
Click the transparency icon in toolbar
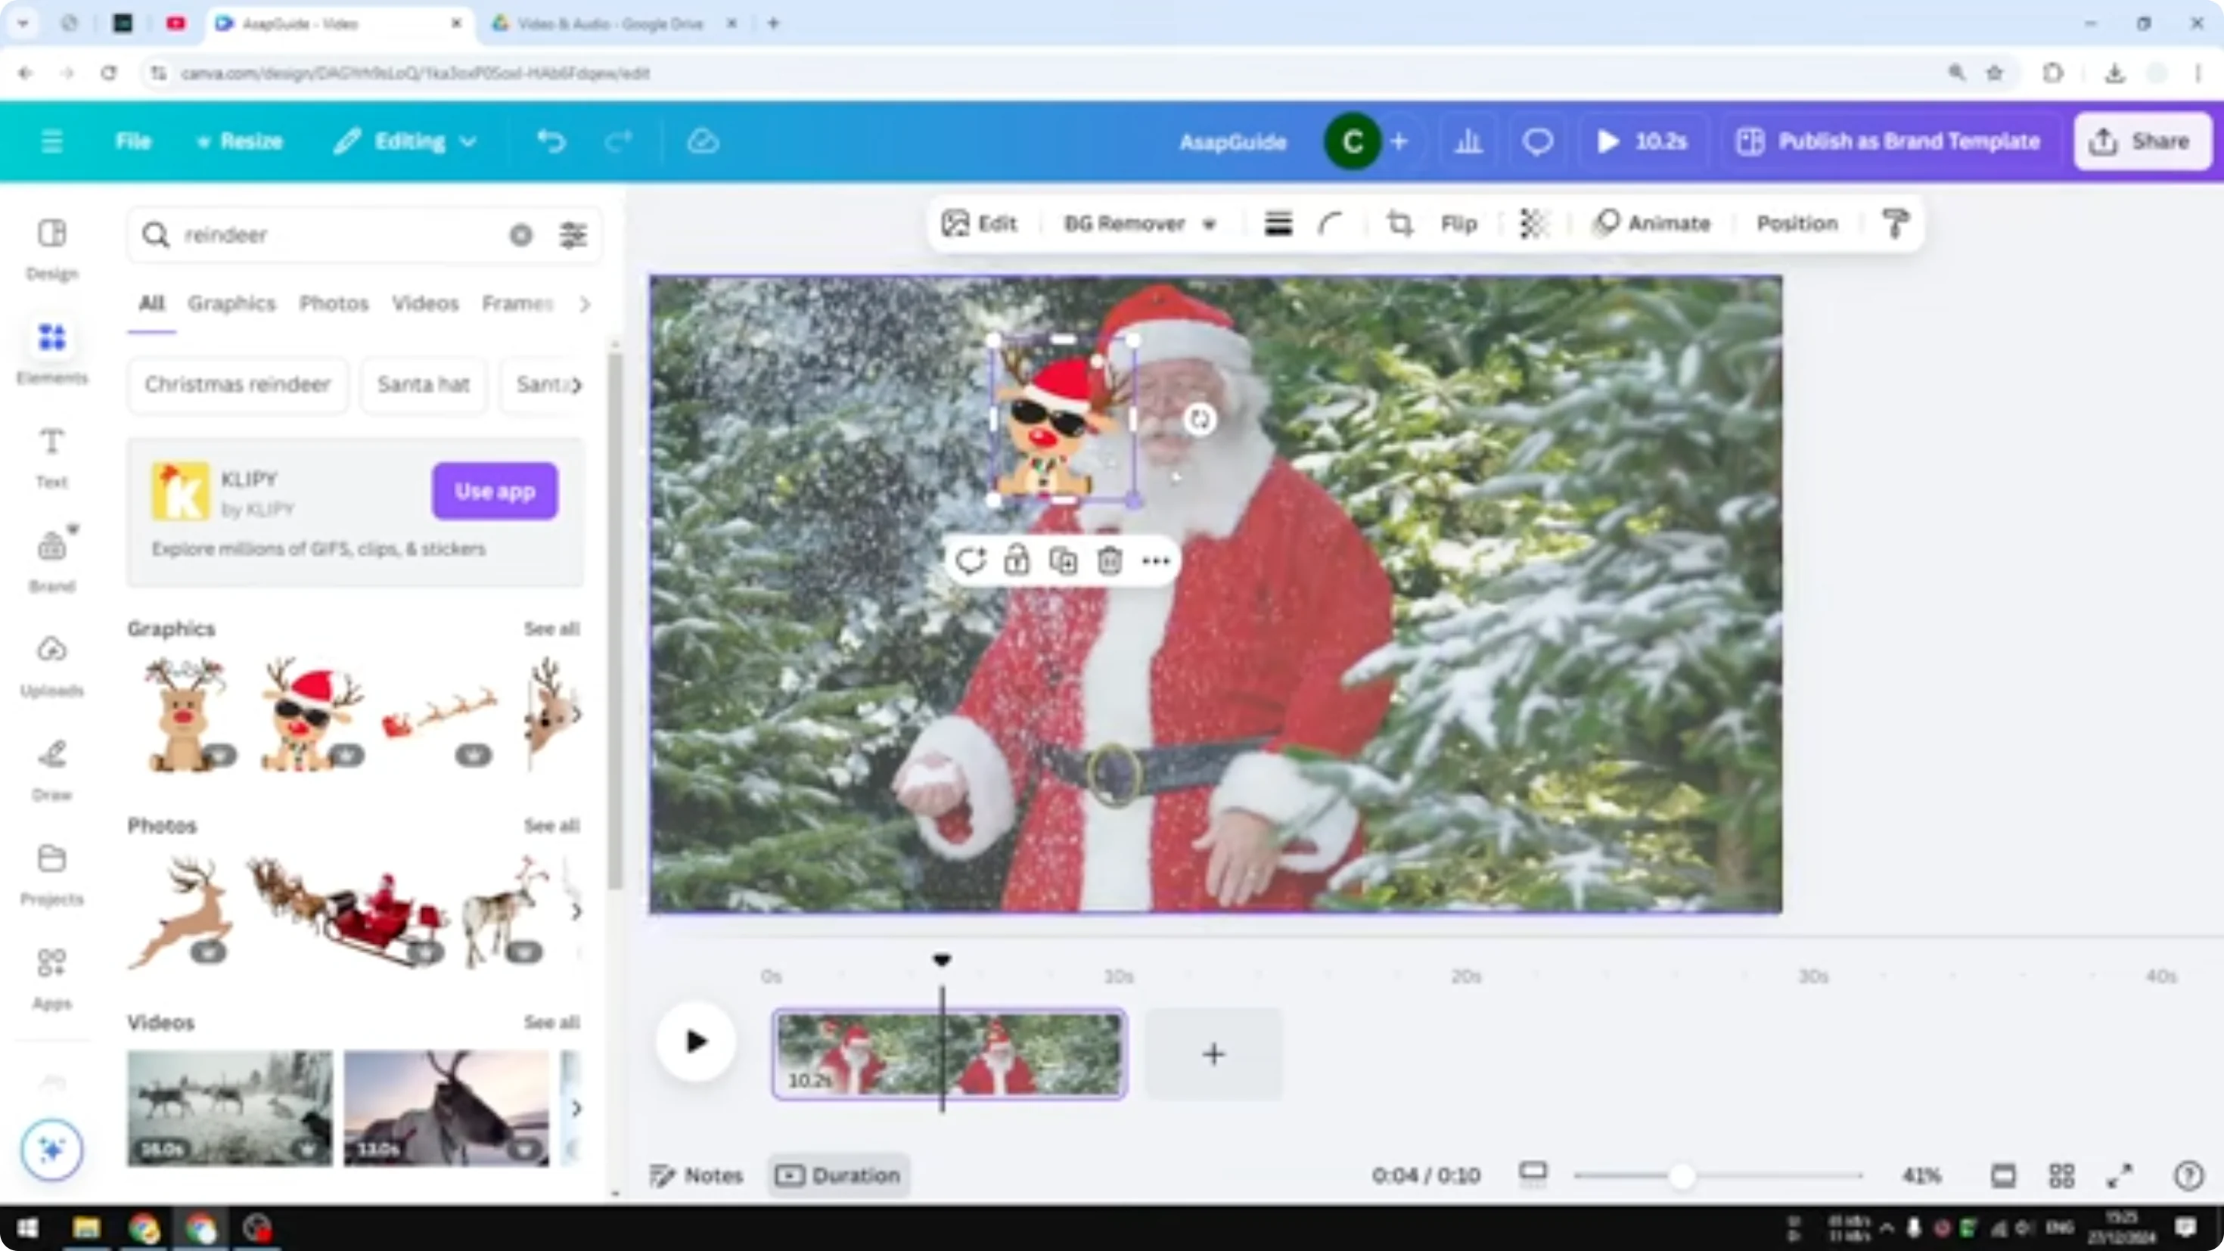(x=1534, y=224)
